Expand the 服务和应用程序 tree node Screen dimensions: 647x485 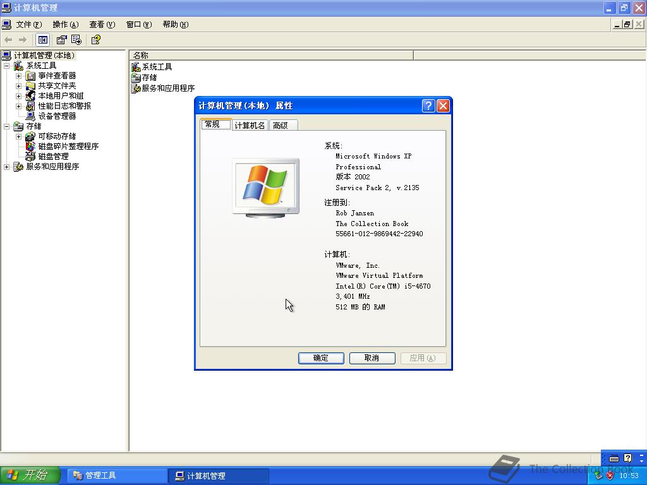(6, 167)
